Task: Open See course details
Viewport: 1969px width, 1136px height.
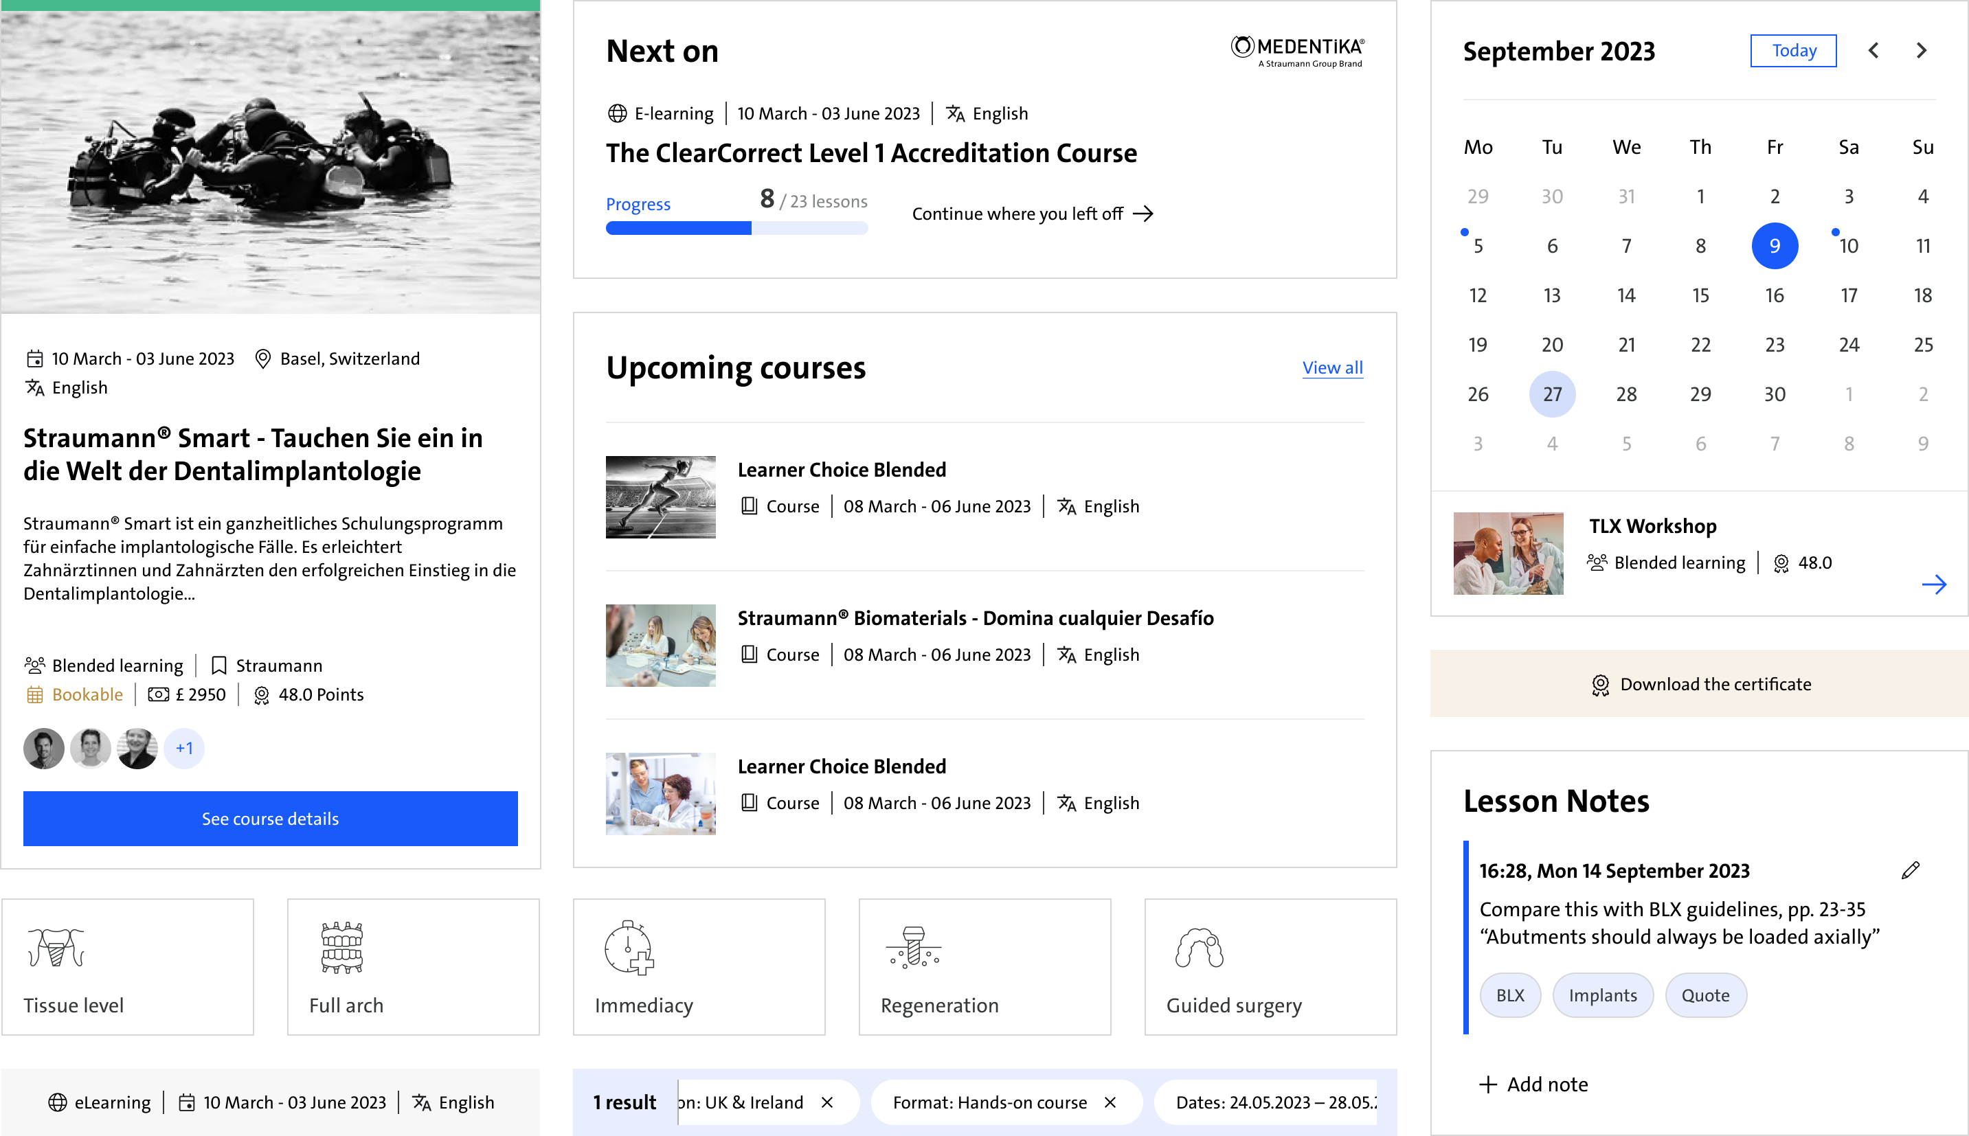Action: coord(270,819)
